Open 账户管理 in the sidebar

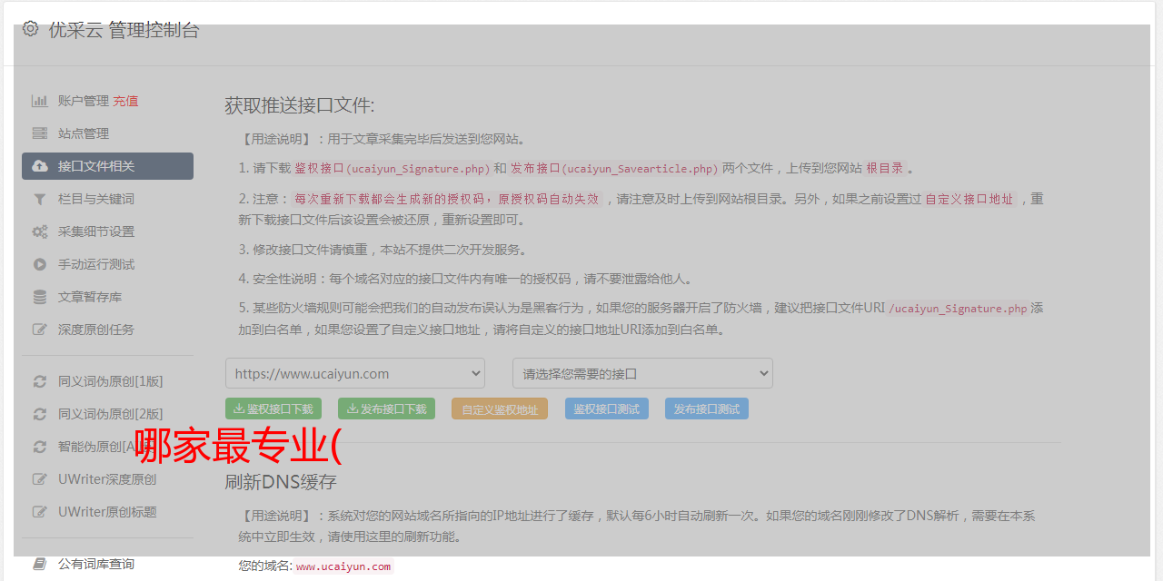point(84,101)
